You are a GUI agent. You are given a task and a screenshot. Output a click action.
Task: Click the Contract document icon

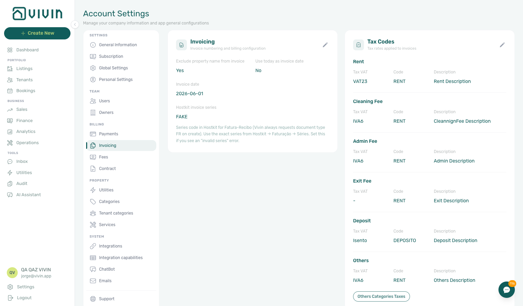93,169
